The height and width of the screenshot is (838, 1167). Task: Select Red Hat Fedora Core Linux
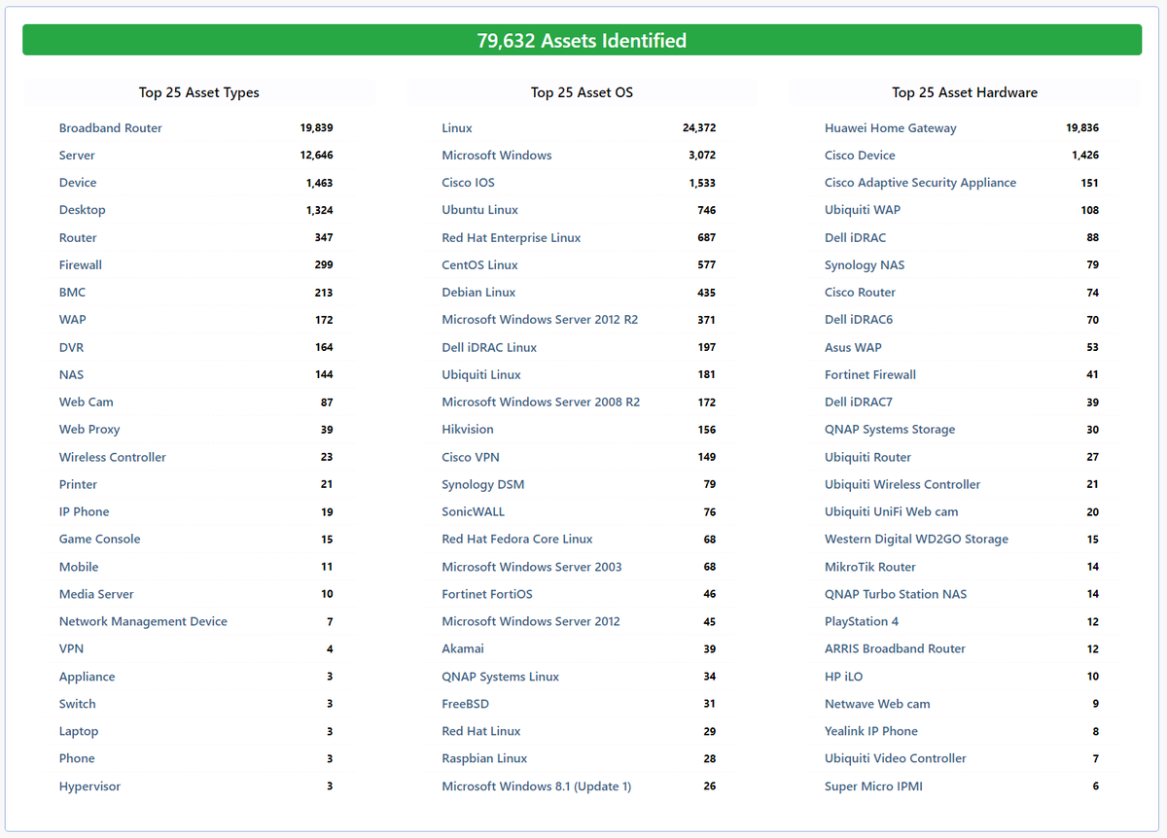517,540
